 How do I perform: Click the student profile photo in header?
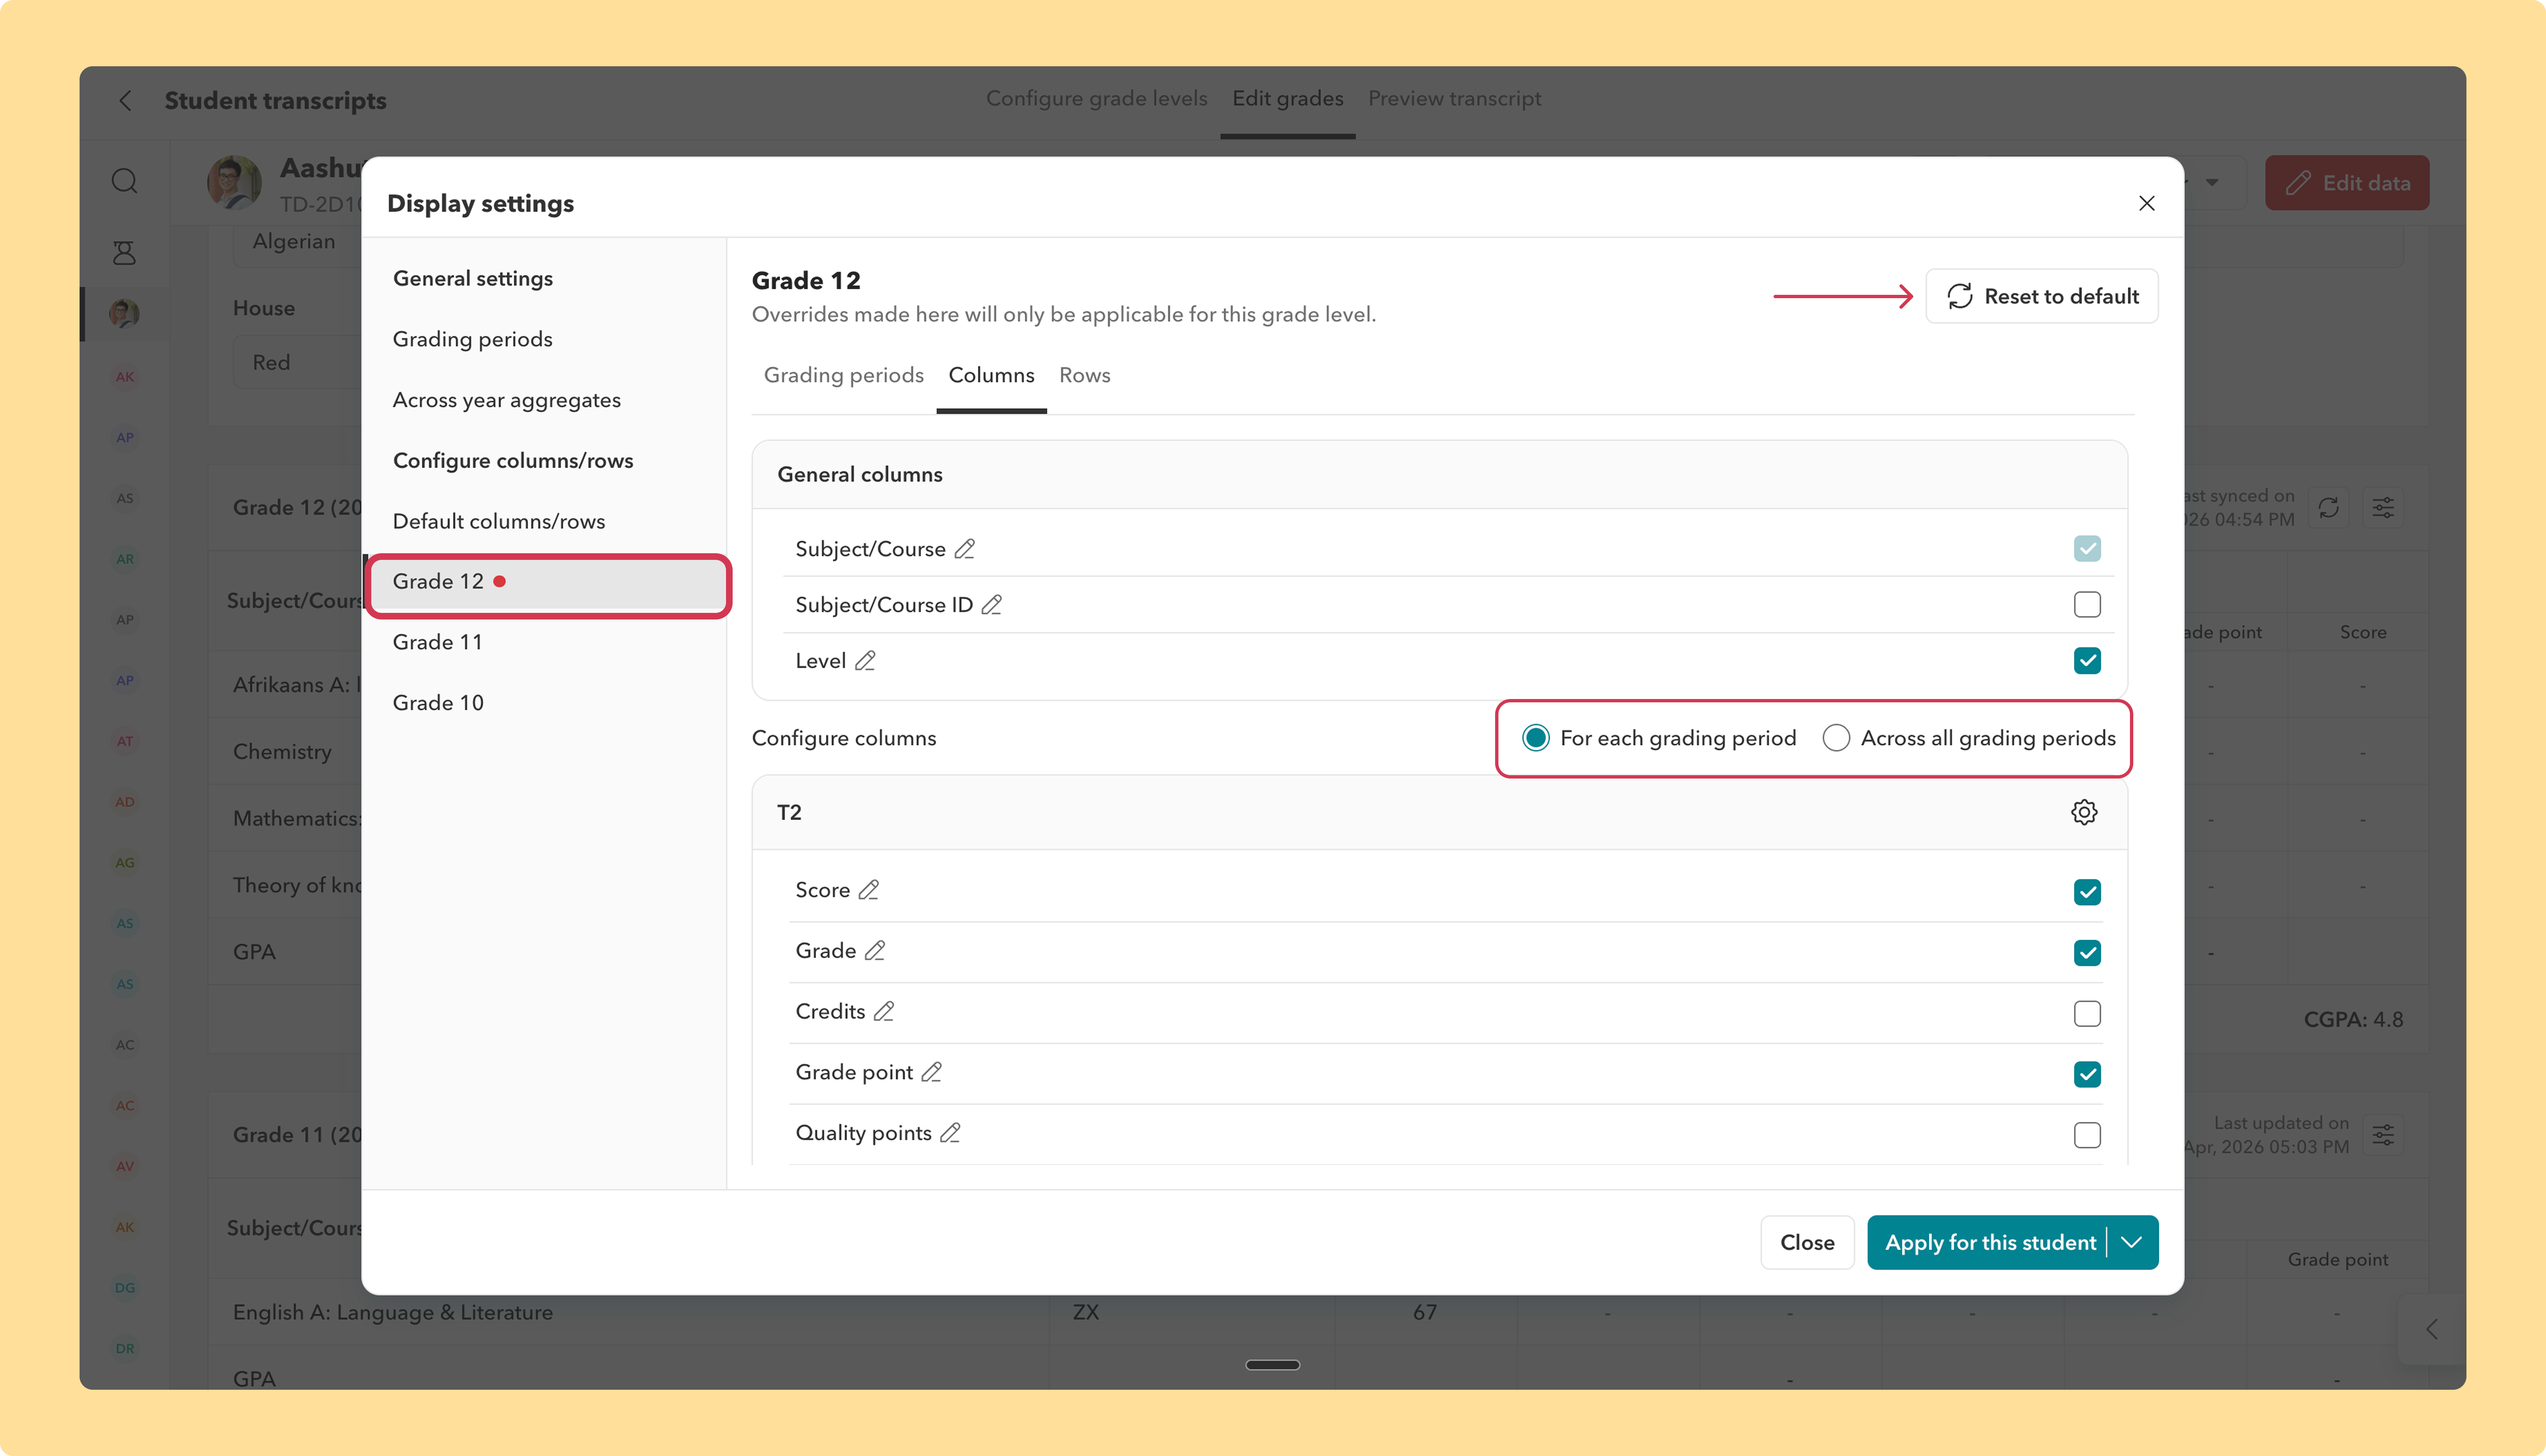[x=234, y=182]
